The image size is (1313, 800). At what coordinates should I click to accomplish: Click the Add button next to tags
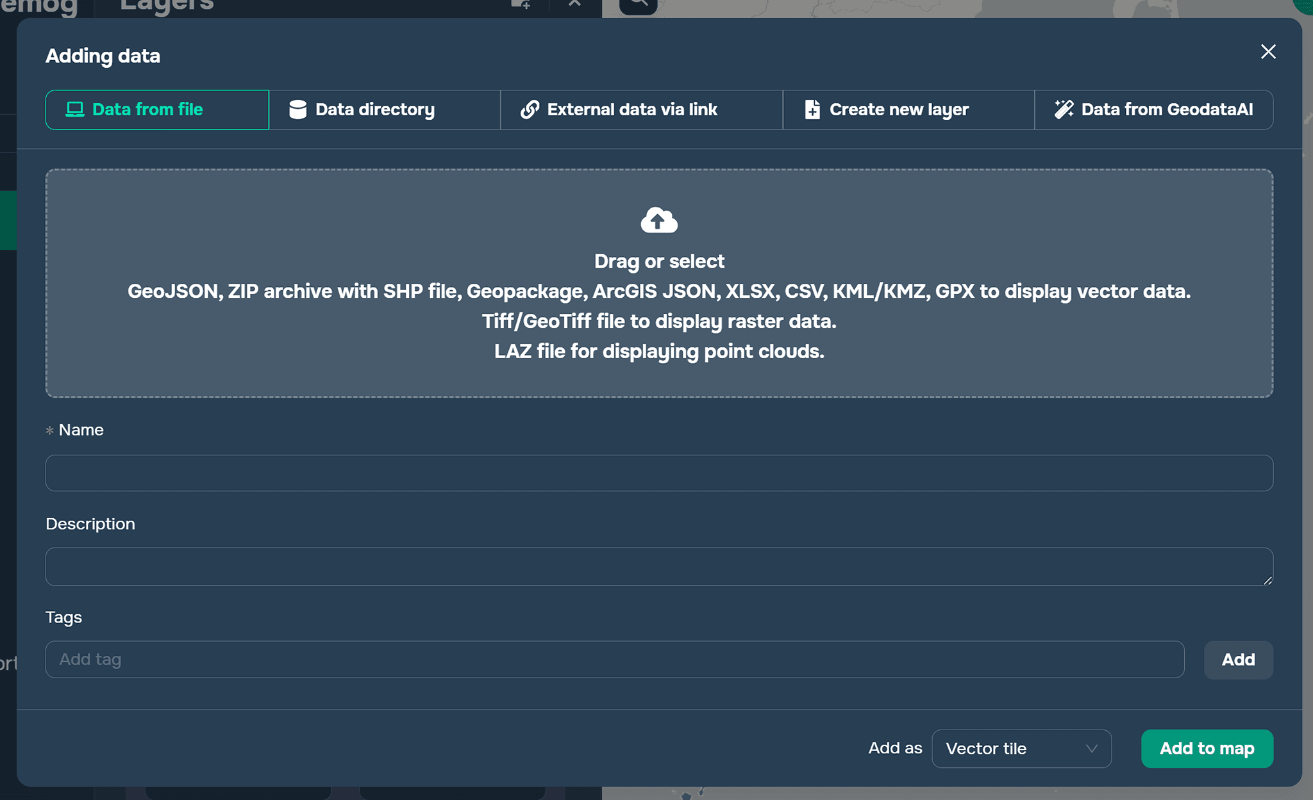click(1238, 660)
